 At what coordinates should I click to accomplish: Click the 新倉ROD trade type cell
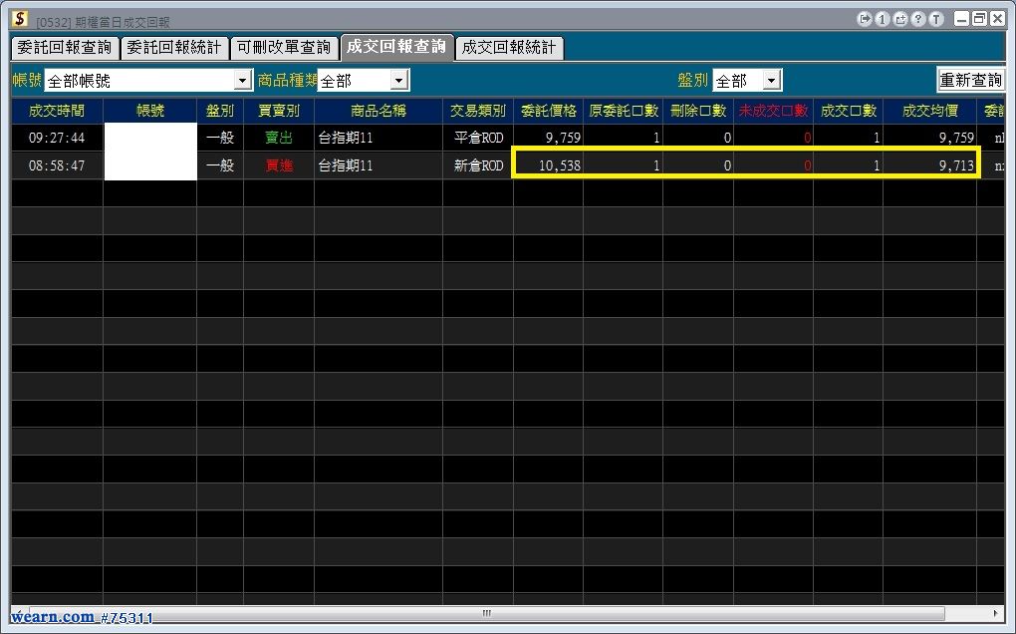tap(478, 165)
